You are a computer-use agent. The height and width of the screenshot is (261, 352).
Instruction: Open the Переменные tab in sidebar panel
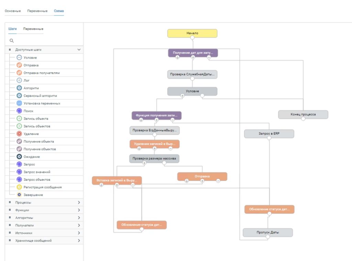pos(33,29)
